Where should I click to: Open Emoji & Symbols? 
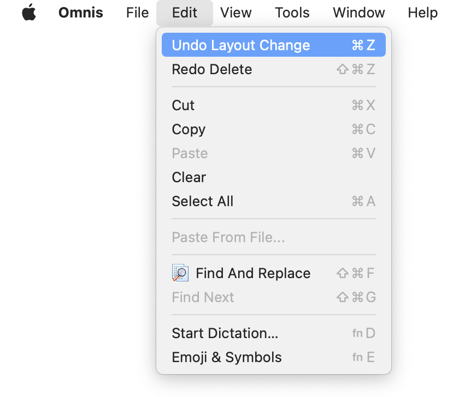pyautogui.click(x=273, y=357)
